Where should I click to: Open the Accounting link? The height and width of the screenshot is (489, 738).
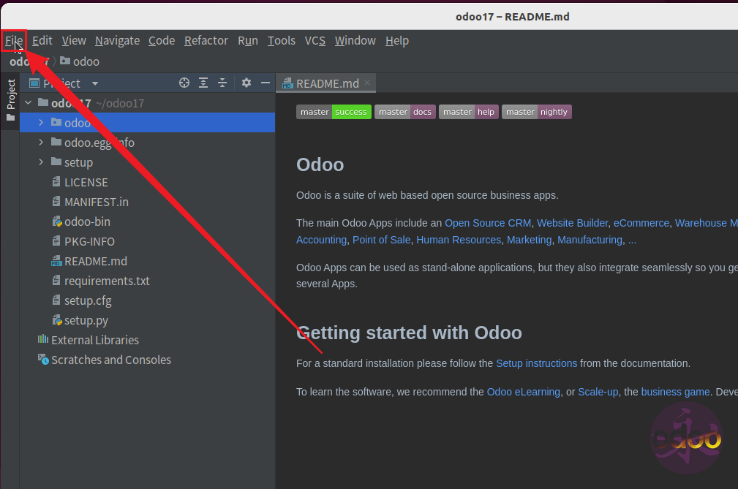[x=322, y=240]
